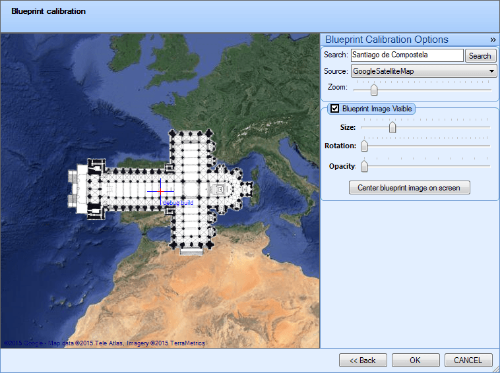
Task: Click the "Opacity" label
Action: pyautogui.click(x=342, y=166)
